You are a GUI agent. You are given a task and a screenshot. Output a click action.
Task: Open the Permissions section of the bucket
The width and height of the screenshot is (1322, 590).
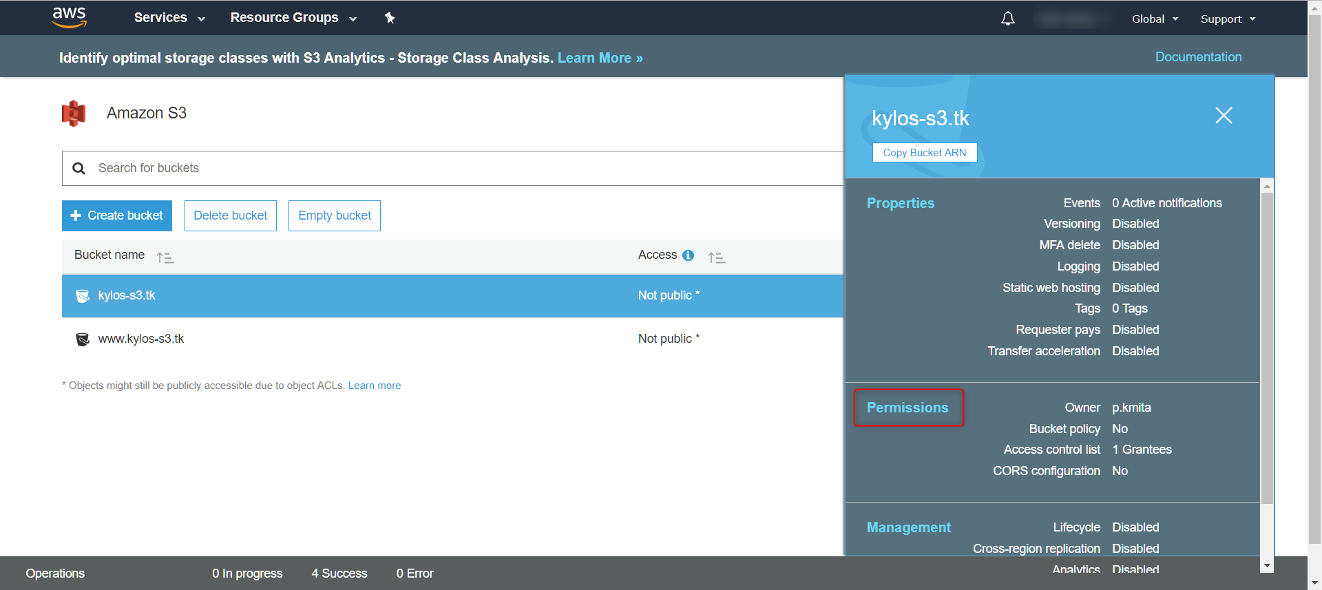(x=907, y=408)
